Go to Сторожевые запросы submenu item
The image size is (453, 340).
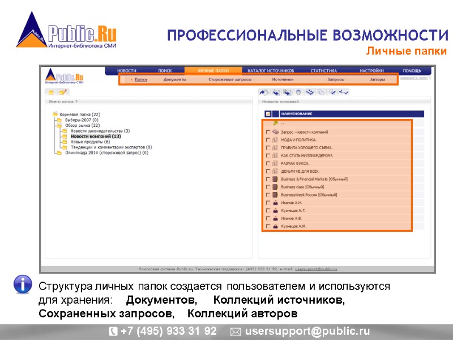[230, 79]
